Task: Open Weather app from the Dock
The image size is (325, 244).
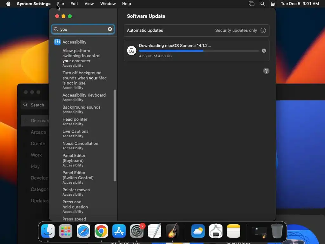Action: pos(198,231)
